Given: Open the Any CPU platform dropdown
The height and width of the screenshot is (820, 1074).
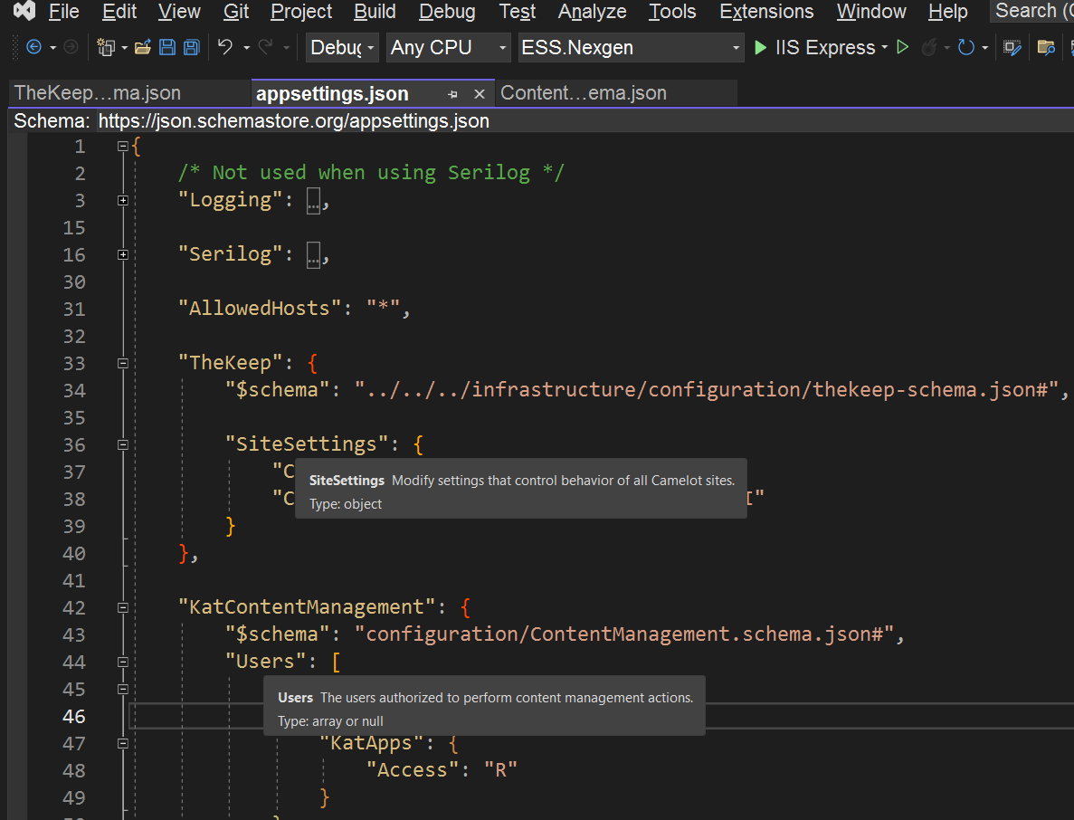Looking at the screenshot, I should pos(449,47).
